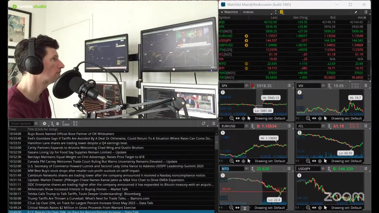Open the C3.ai Up Over 25% story
The image size is (379, 213).
click(90, 203)
